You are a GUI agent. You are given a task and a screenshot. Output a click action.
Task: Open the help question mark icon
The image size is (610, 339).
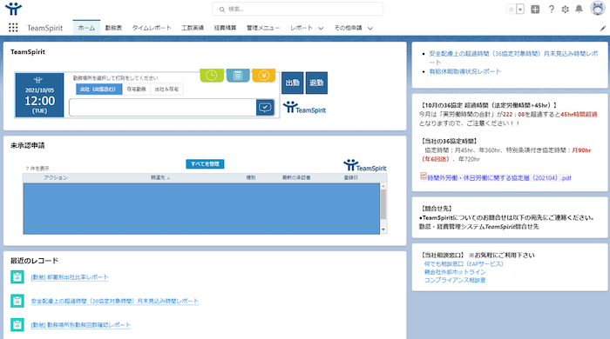click(552, 10)
